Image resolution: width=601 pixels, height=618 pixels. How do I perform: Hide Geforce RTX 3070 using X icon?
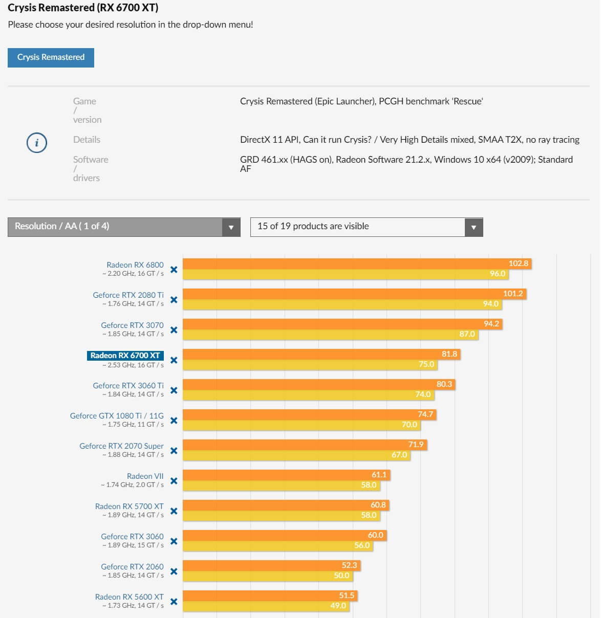pyautogui.click(x=174, y=330)
